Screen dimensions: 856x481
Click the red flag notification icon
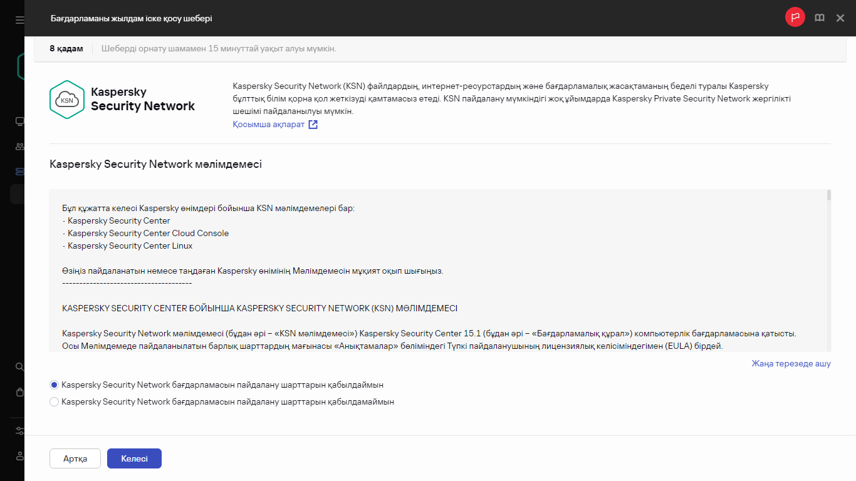[x=795, y=18]
